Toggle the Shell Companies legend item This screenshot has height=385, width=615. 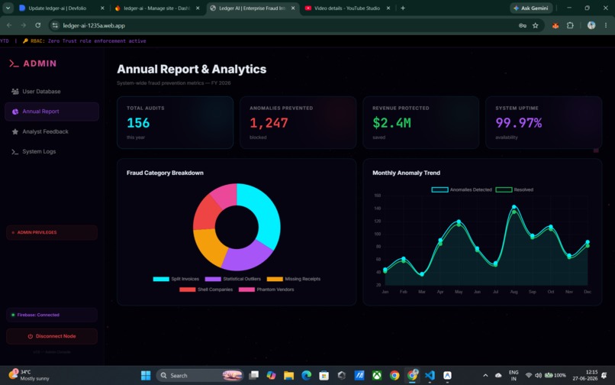pos(206,290)
